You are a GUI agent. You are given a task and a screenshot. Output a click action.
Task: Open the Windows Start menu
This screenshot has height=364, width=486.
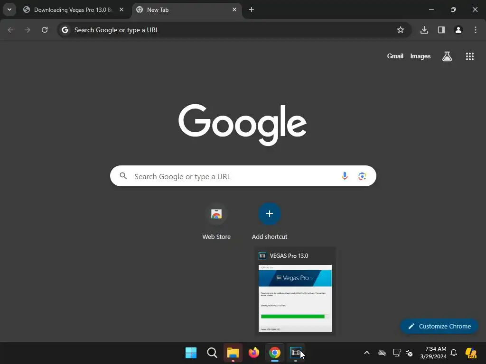191,353
